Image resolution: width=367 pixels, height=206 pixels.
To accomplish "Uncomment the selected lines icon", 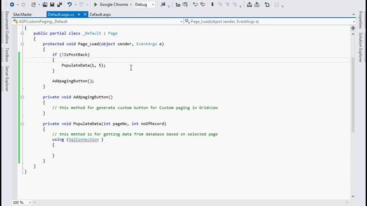I will pos(202,5).
